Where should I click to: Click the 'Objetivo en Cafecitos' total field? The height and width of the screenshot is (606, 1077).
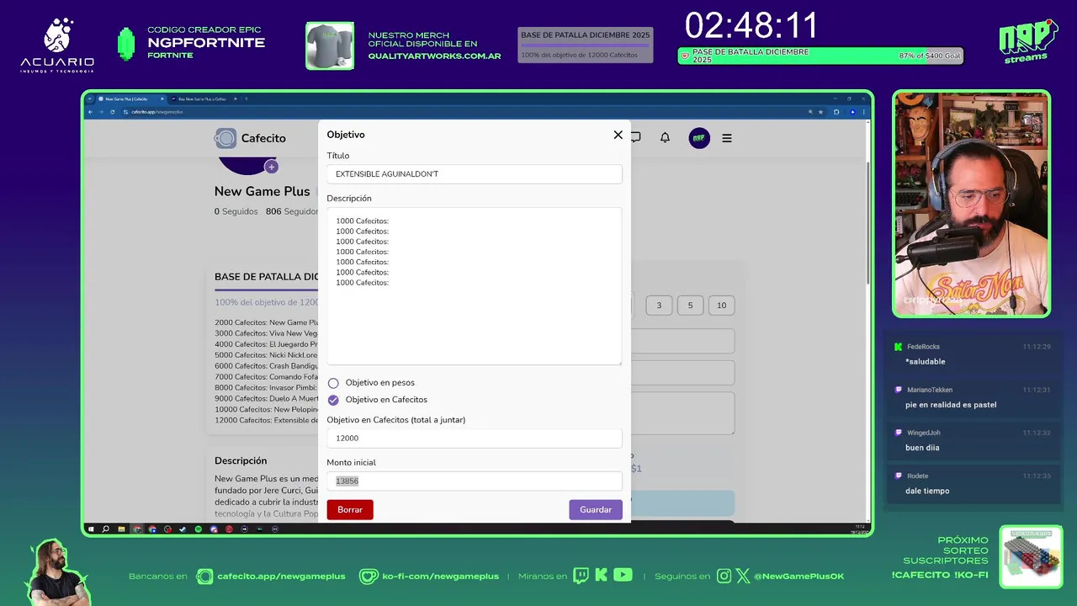click(475, 438)
